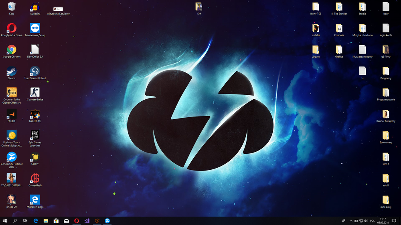The image size is (401, 225).
Task: Select the TeamSpeak 3 Client shortcut
Action: [x=35, y=73]
